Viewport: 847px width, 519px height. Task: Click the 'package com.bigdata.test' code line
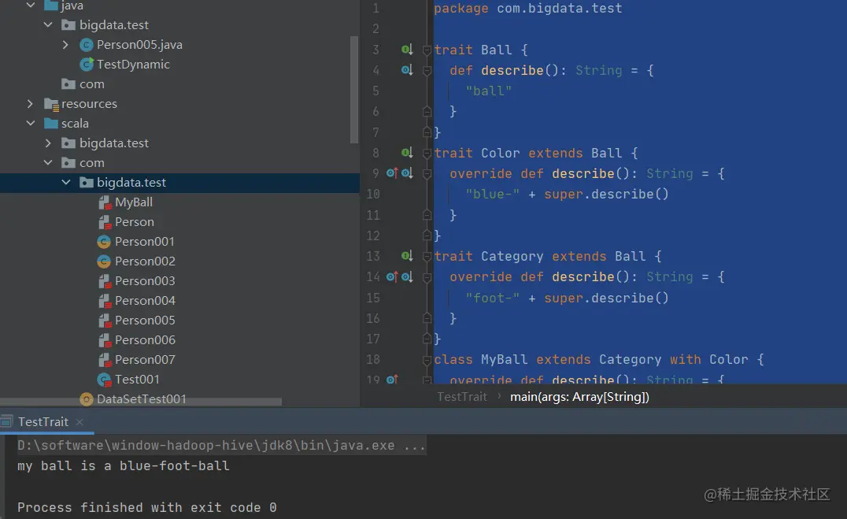[527, 9]
